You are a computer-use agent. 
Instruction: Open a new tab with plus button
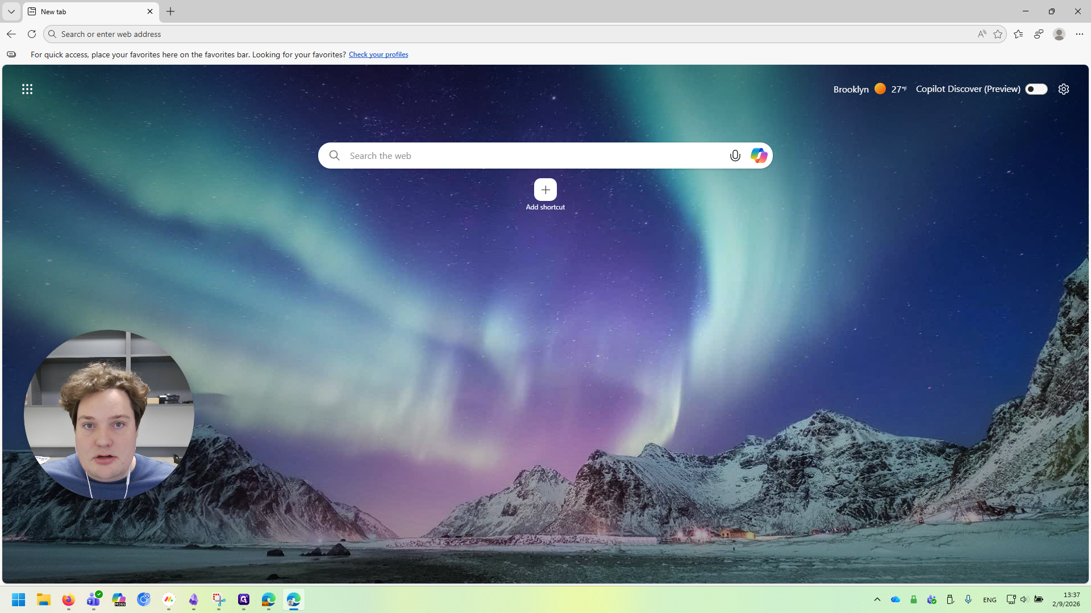pos(170,11)
